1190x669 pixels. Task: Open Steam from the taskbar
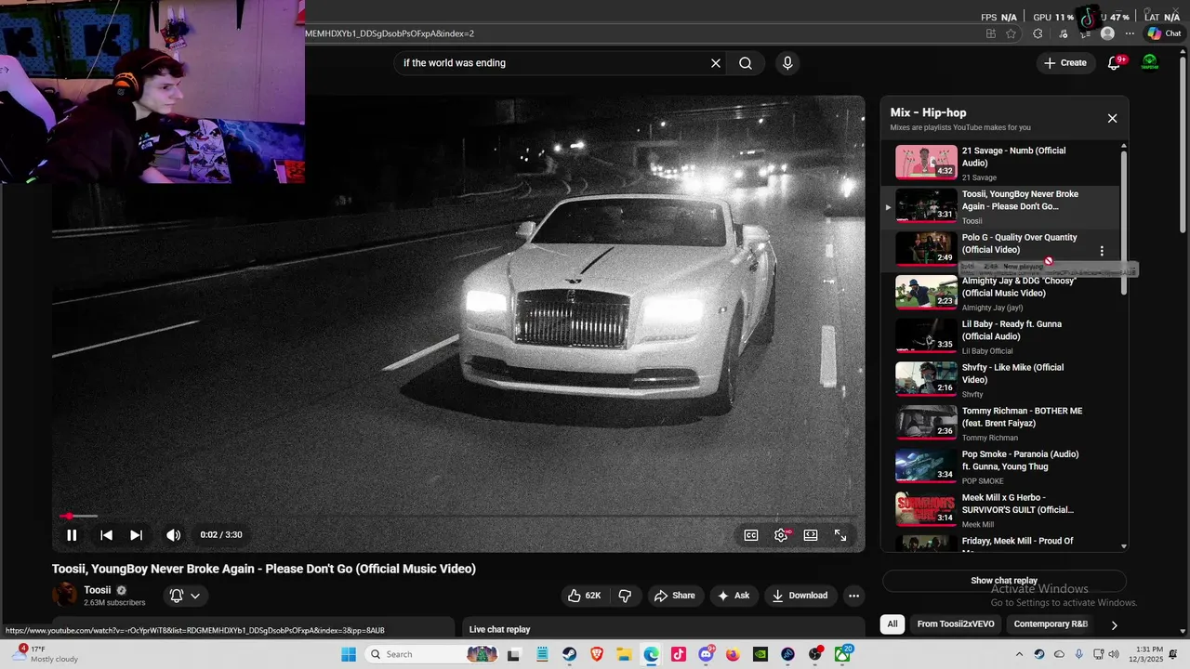[569, 654]
